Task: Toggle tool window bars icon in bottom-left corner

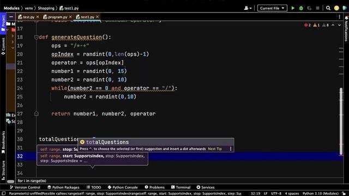Action: [3, 194]
